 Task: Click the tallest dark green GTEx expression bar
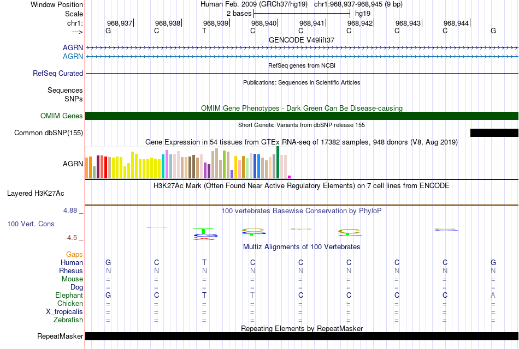[278, 163]
